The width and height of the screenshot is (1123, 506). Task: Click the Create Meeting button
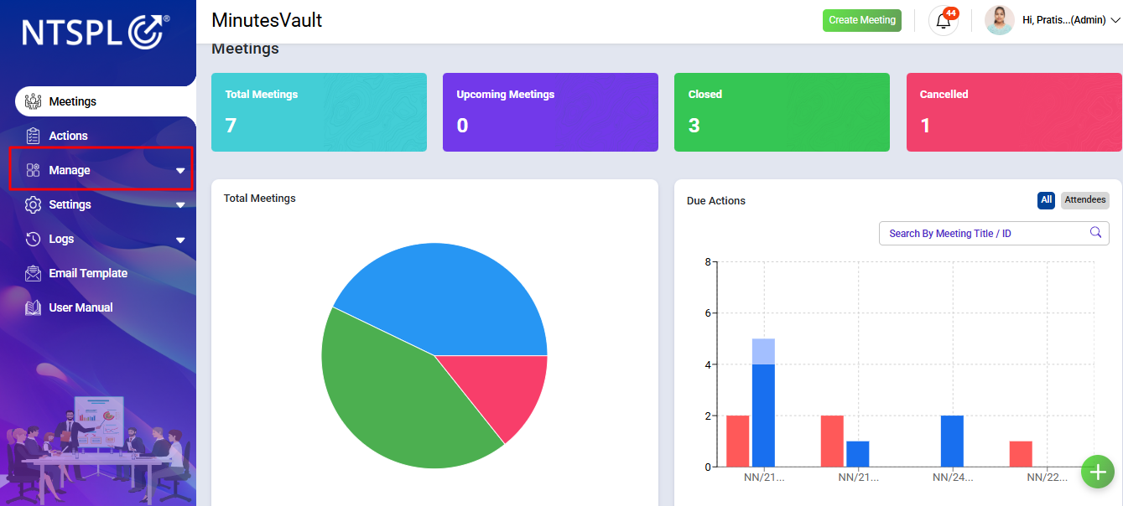click(x=862, y=20)
